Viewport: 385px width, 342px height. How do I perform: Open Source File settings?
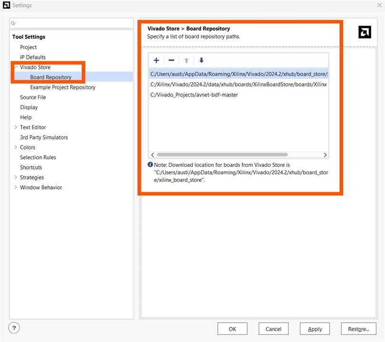(x=33, y=97)
